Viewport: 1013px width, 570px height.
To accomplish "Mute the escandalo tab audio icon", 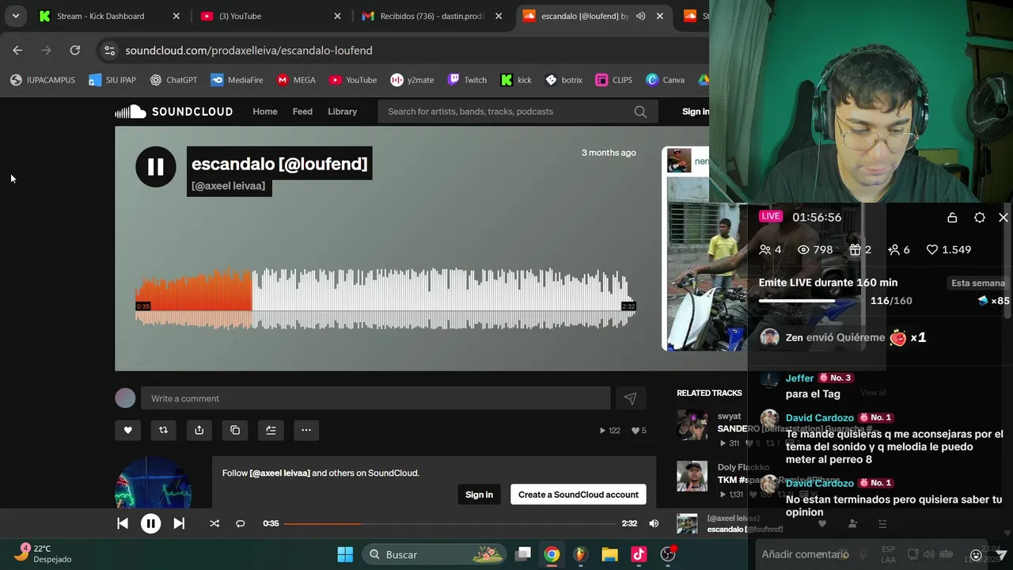I will [640, 16].
